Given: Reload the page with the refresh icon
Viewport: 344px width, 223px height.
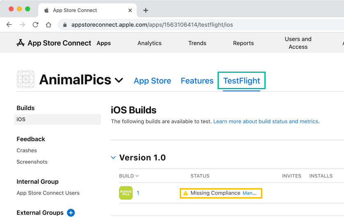Looking at the screenshot, I should tap(35, 25).
